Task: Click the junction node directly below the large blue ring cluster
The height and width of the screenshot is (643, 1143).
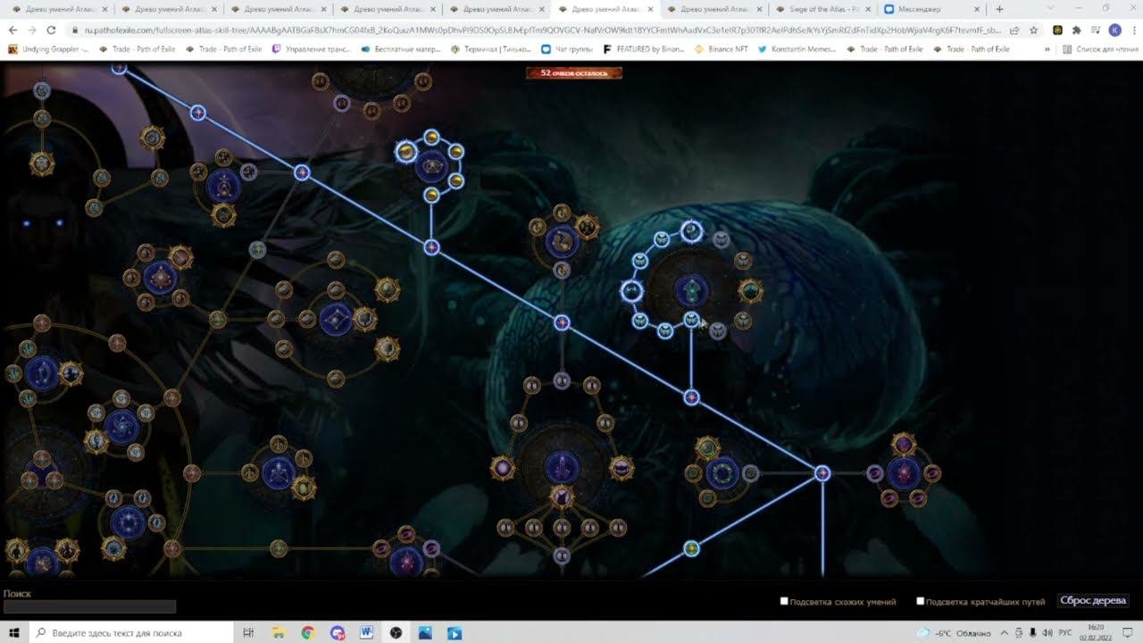Action: tap(691, 397)
